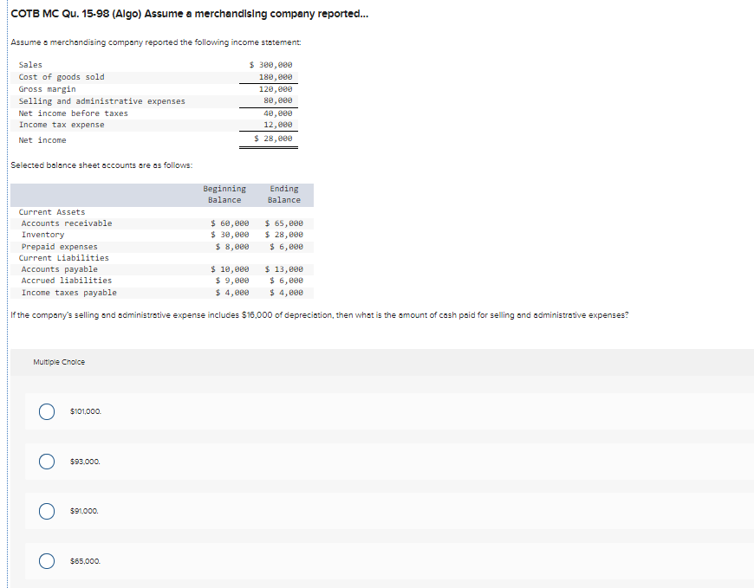Screen dimensions: 754x588
Task: Click prepaid expenses beginning balance $ 8,000
Action: click(232, 247)
